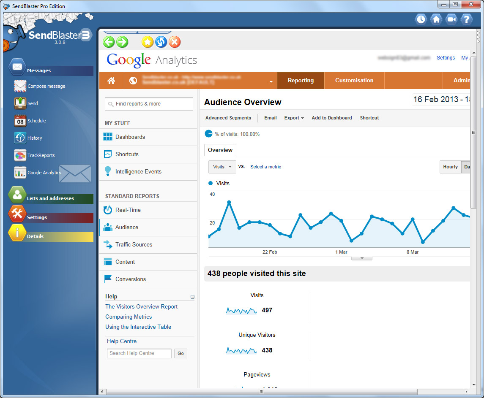Open Compose message in the sidebar

(x=46, y=86)
